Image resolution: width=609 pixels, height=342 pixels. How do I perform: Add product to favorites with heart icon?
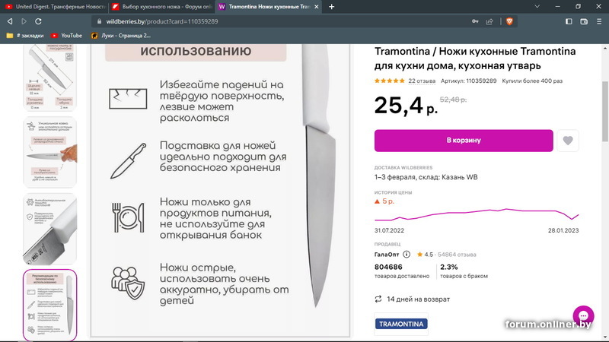pyautogui.click(x=568, y=141)
